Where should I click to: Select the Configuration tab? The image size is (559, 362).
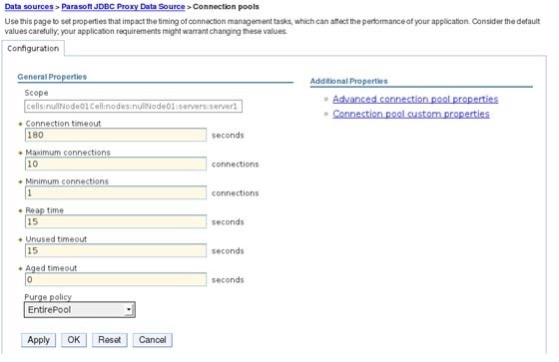33,49
